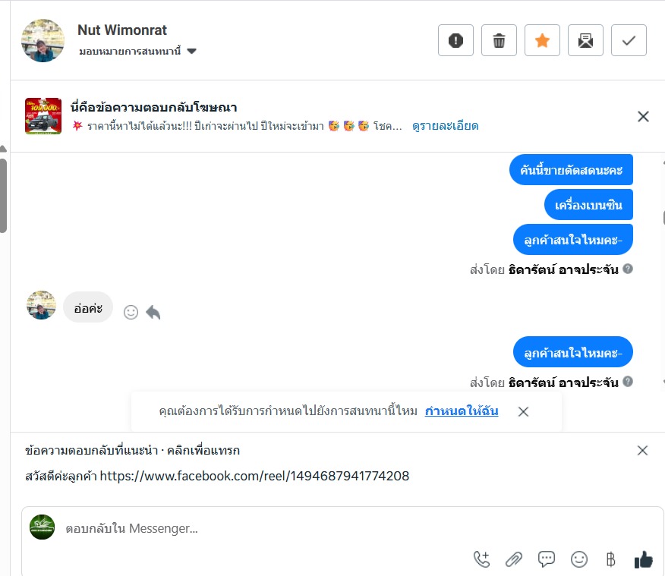Mark conversation as spam with exclamation icon
The width and height of the screenshot is (665, 576).
(455, 40)
